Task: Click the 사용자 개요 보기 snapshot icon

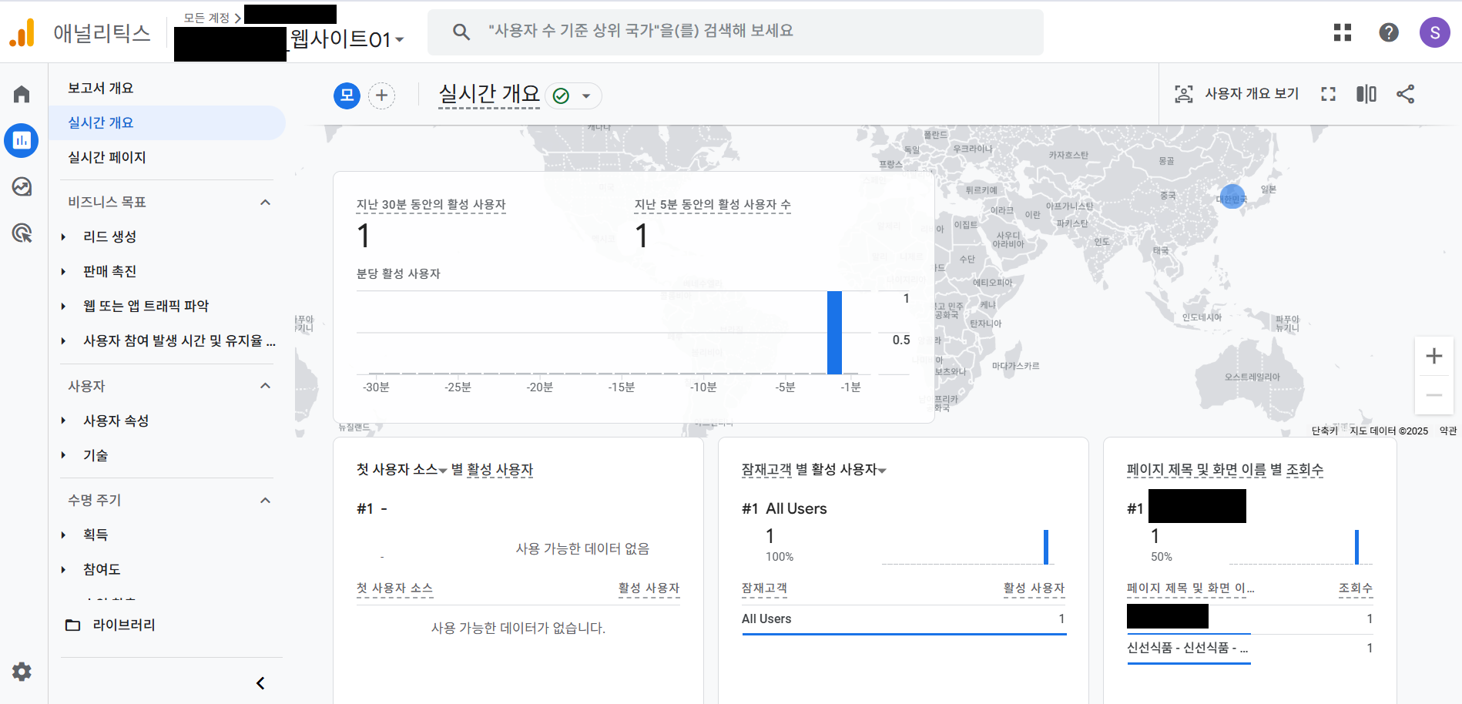Action: point(1183,94)
